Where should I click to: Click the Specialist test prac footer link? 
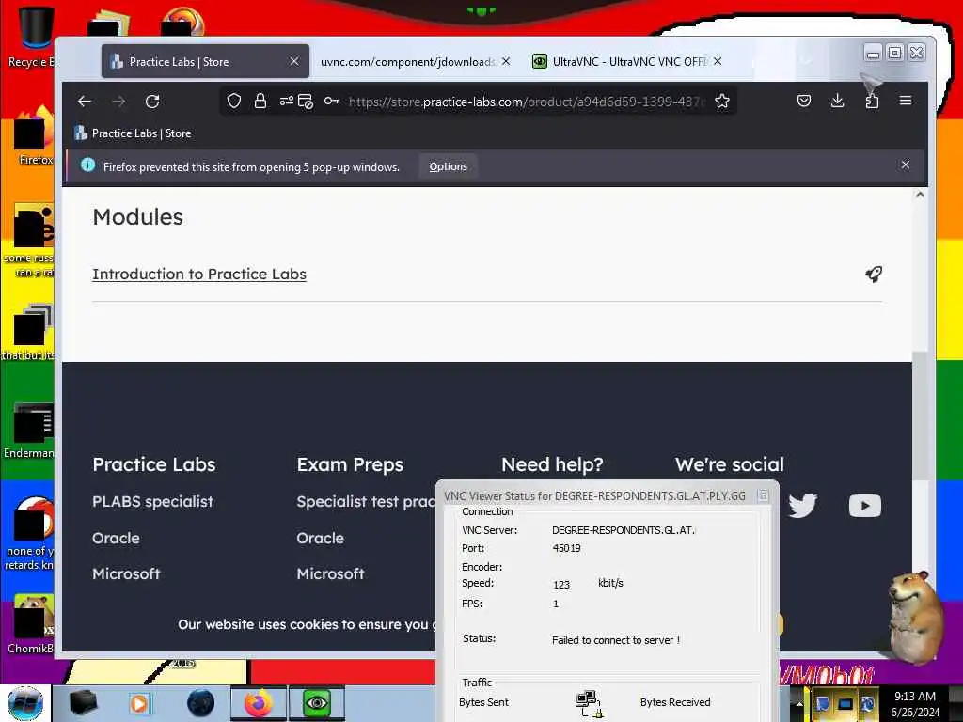point(366,502)
